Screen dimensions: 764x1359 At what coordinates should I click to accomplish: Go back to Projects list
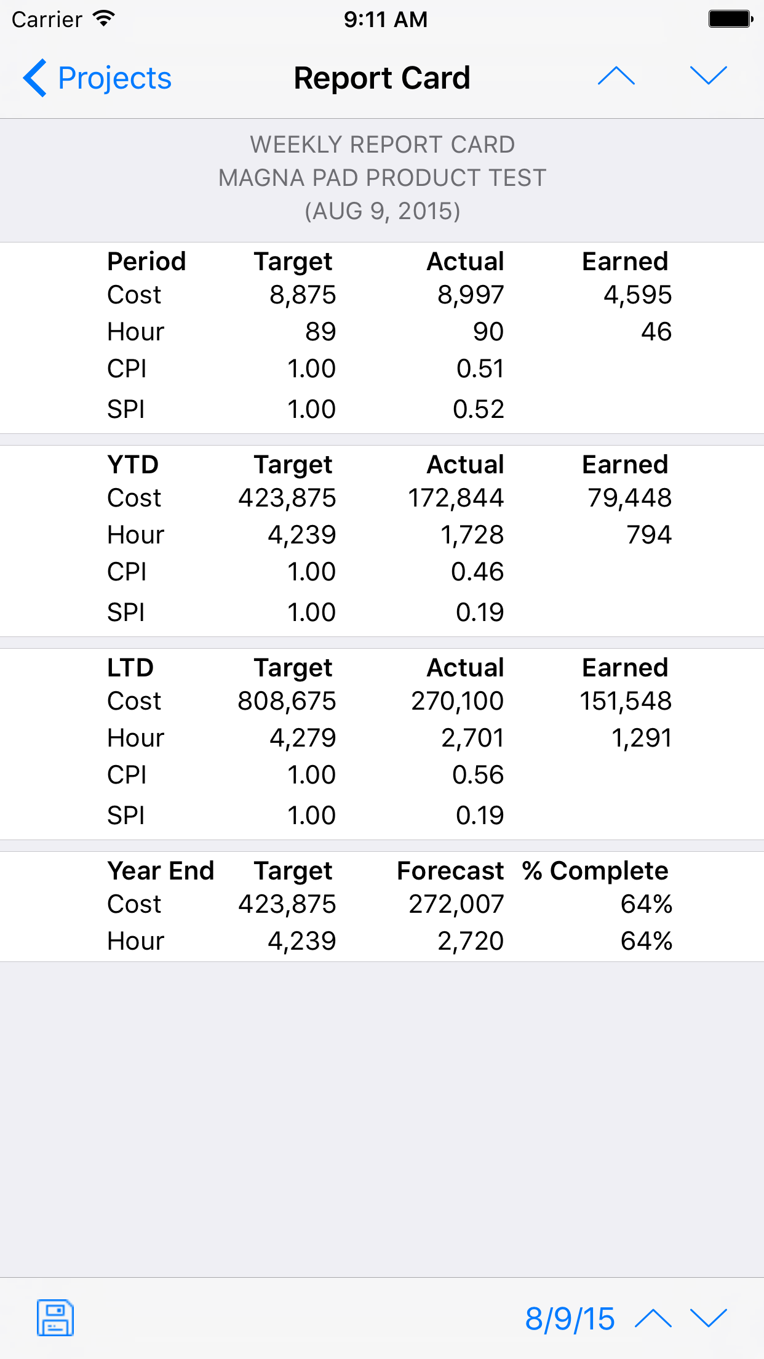coord(97,78)
